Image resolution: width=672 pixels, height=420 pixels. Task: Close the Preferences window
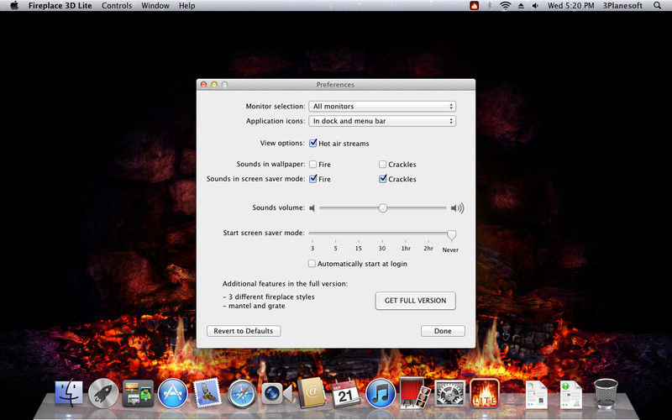click(203, 85)
